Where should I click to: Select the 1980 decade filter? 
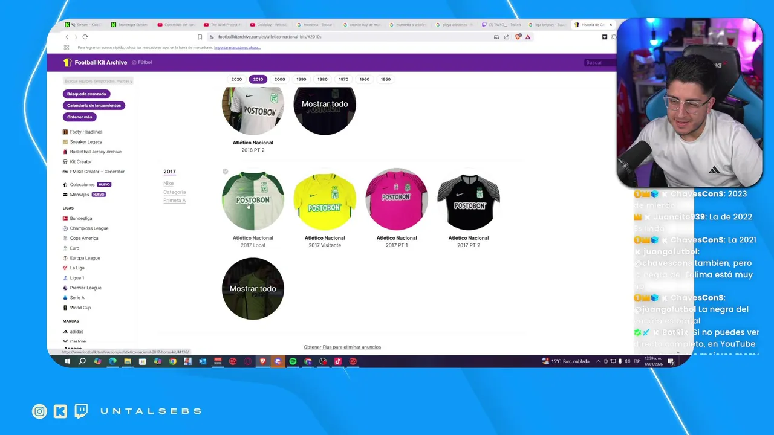point(322,79)
